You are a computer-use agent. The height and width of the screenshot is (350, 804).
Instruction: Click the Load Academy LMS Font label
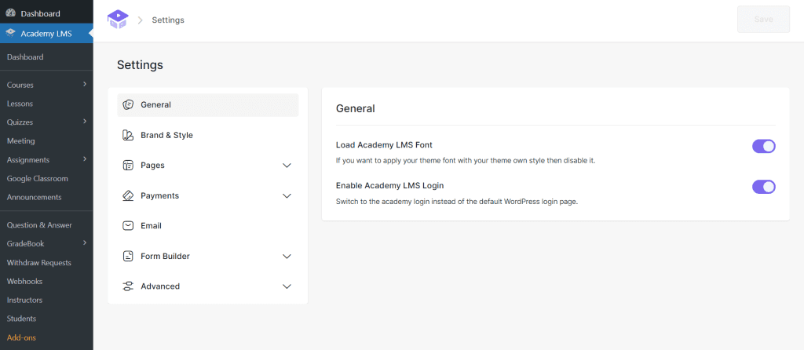(x=384, y=145)
